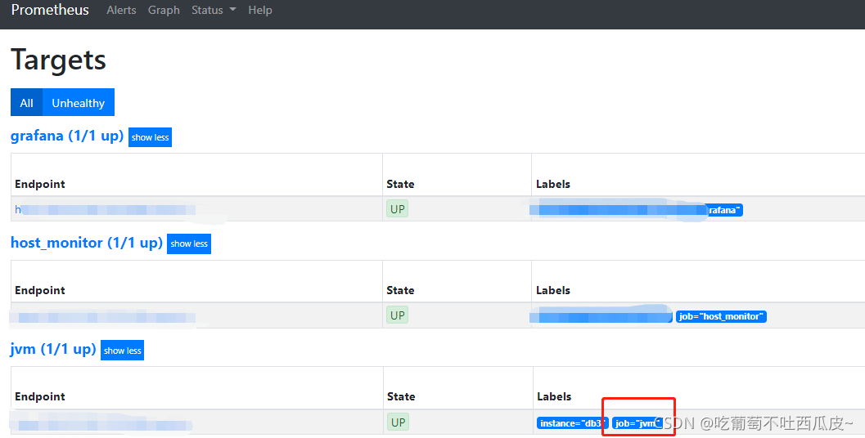Viewport: 865px width, 438px height.
Task: Open the Graph page
Action: pyautogui.click(x=164, y=11)
